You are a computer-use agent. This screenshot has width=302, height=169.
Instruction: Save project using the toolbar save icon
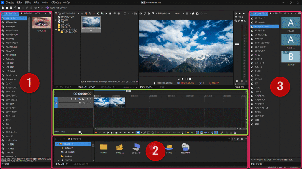11,7
